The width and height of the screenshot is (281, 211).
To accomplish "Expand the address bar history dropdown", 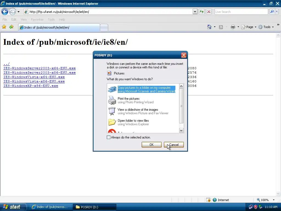I will (x=195, y=12).
